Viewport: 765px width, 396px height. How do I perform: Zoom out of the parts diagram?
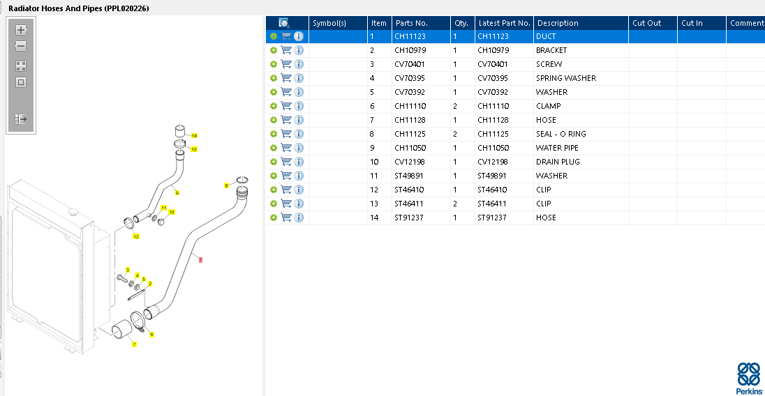click(21, 46)
